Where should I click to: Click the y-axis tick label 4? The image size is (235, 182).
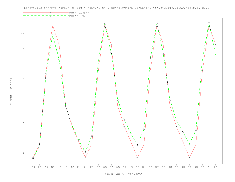(x=23, y=123)
